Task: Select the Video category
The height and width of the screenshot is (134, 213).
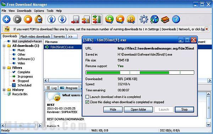Action: [21, 63]
